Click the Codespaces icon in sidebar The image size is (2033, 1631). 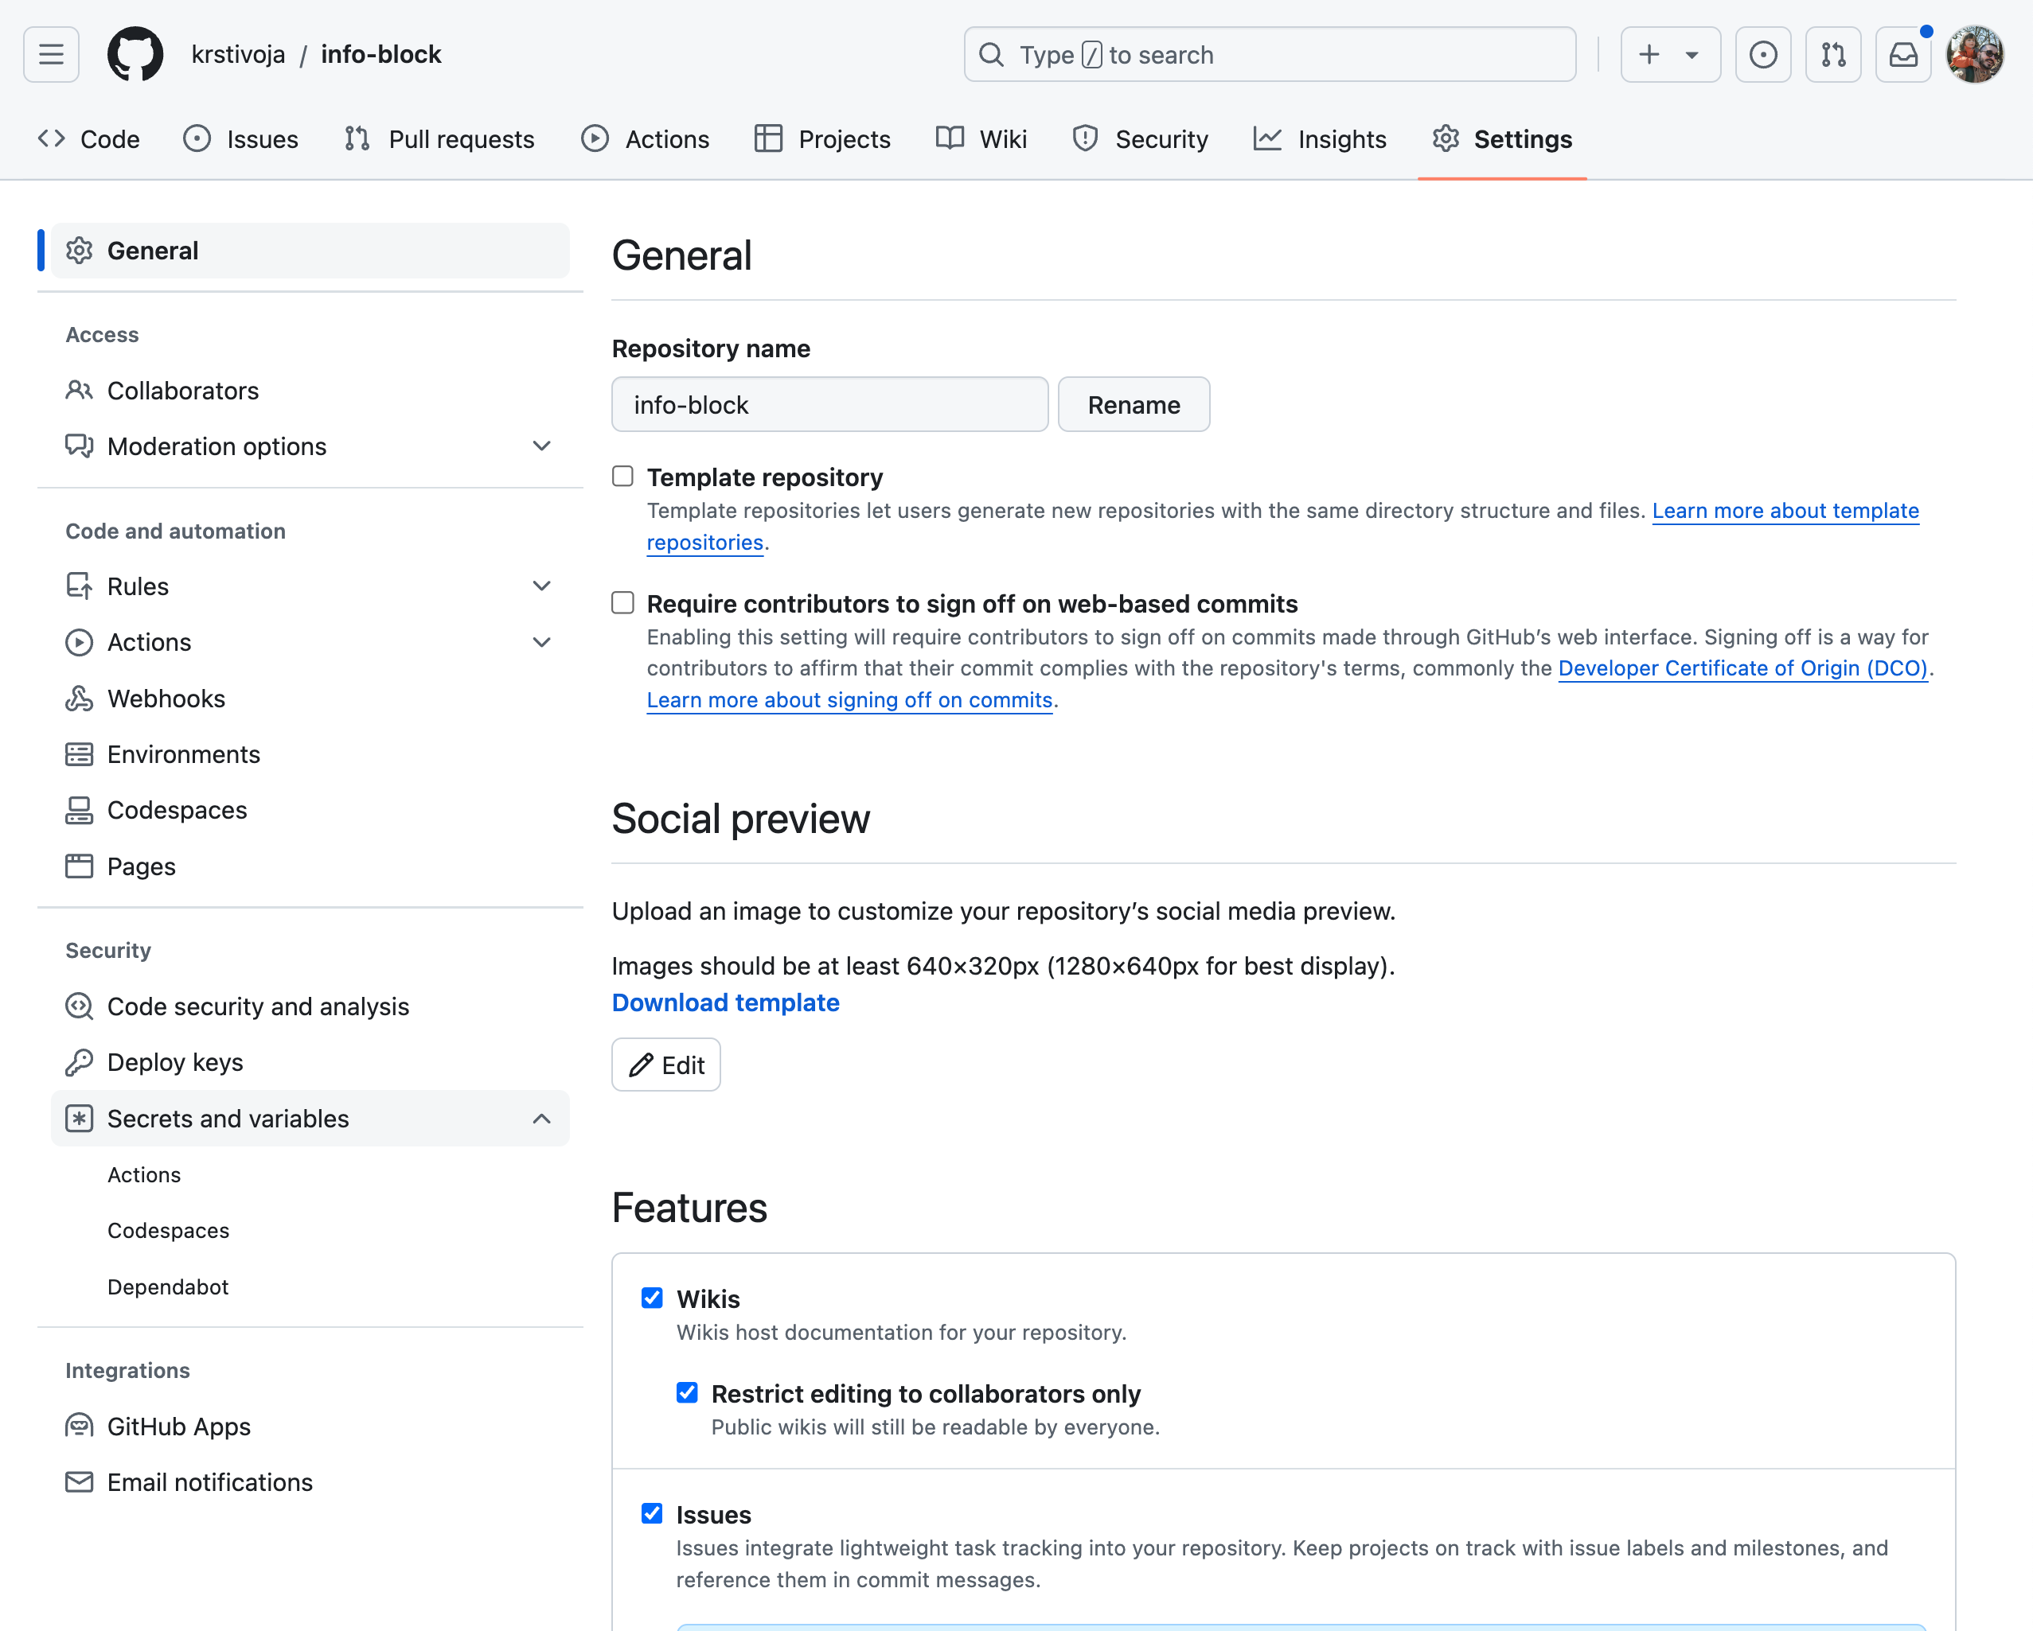[x=80, y=810]
